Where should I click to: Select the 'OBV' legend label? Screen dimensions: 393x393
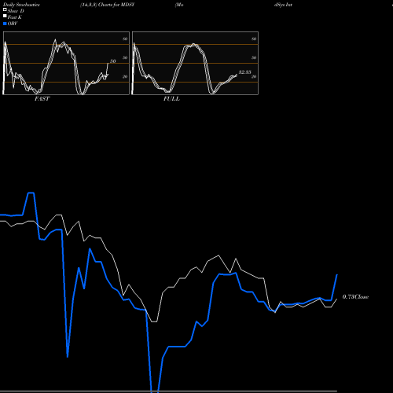click(13, 24)
